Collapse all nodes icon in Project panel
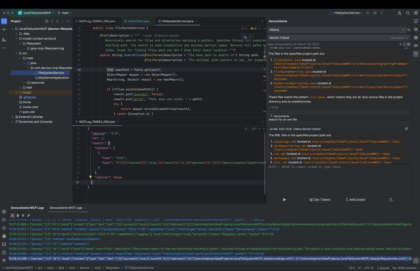Viewport: 420px width, 271px height. (57, 21)
